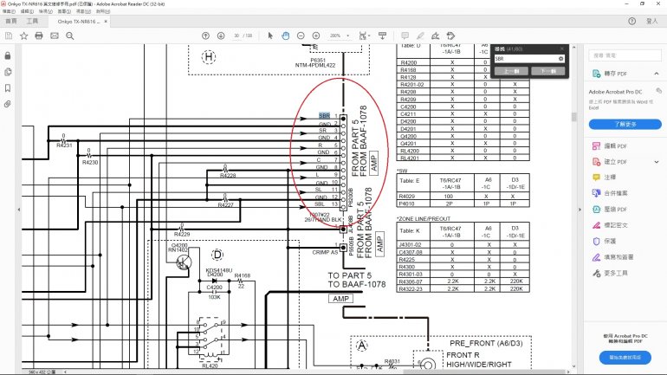Go to previous page with up arrow

[x=205, y=36]
